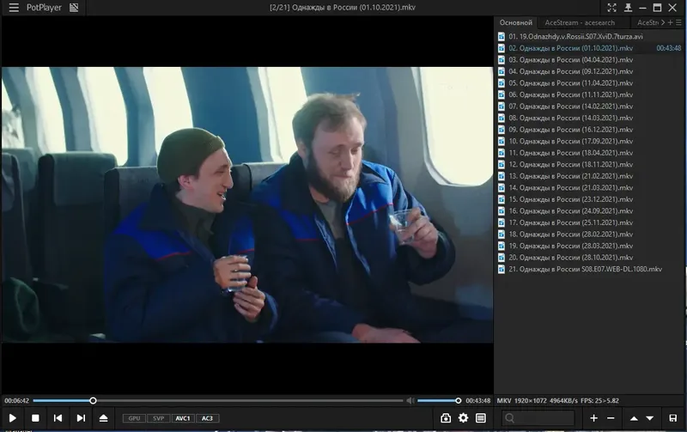Switch to AceStream - acesearch tab
687x432 pixels.
(x=580, y=22)
